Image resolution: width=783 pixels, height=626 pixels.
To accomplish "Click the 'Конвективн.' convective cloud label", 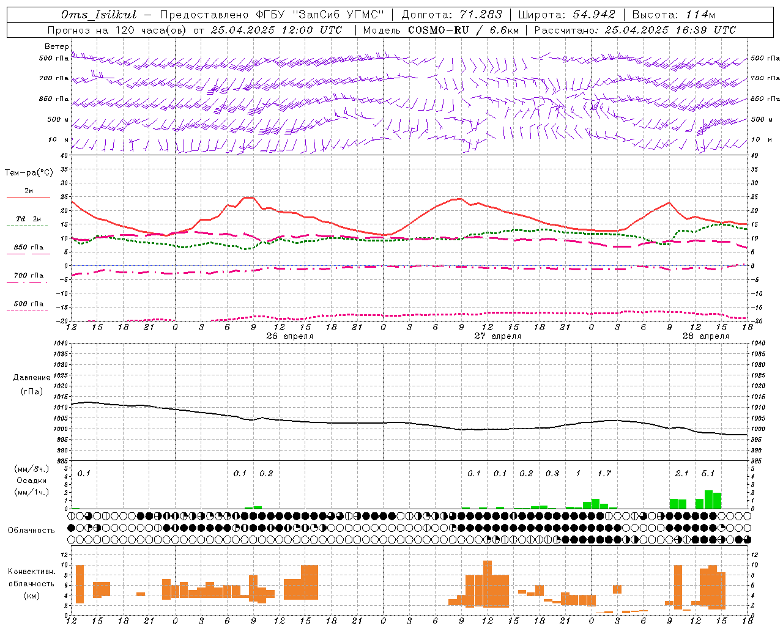I will click(x=31, y=572).
